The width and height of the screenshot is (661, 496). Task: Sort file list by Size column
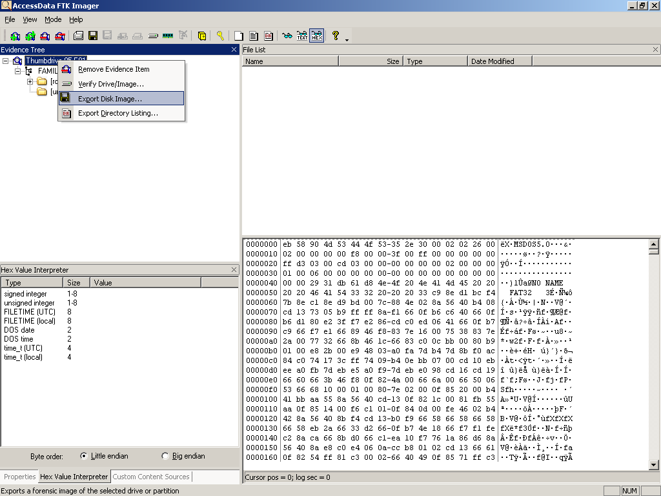point(371,61)
